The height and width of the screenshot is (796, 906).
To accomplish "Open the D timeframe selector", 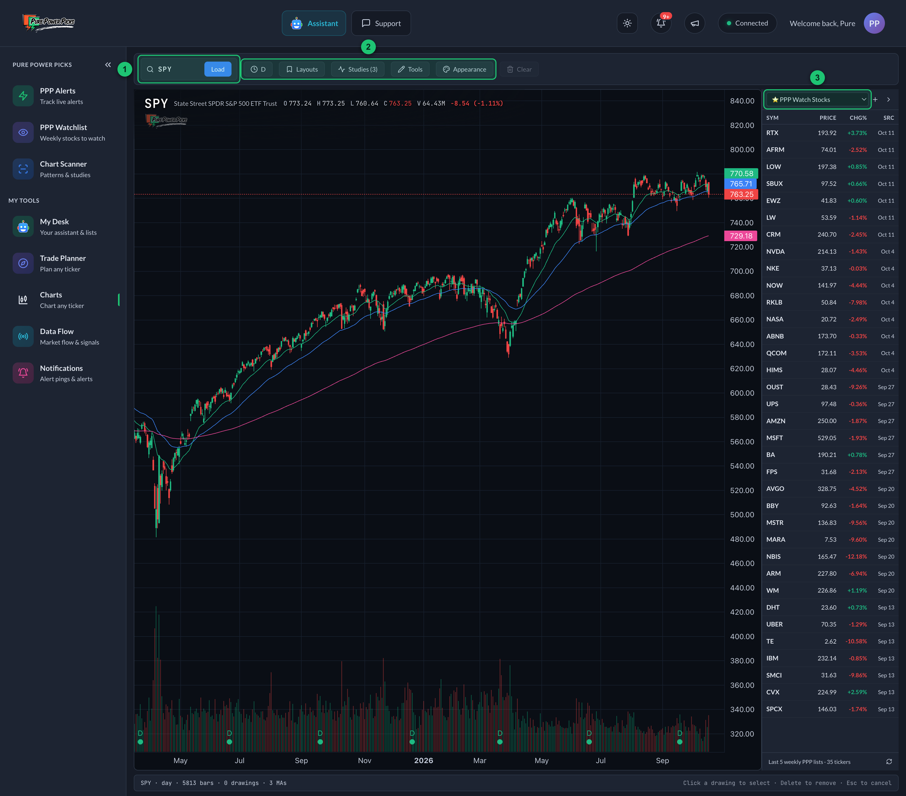I will click(x=258, y=69).
